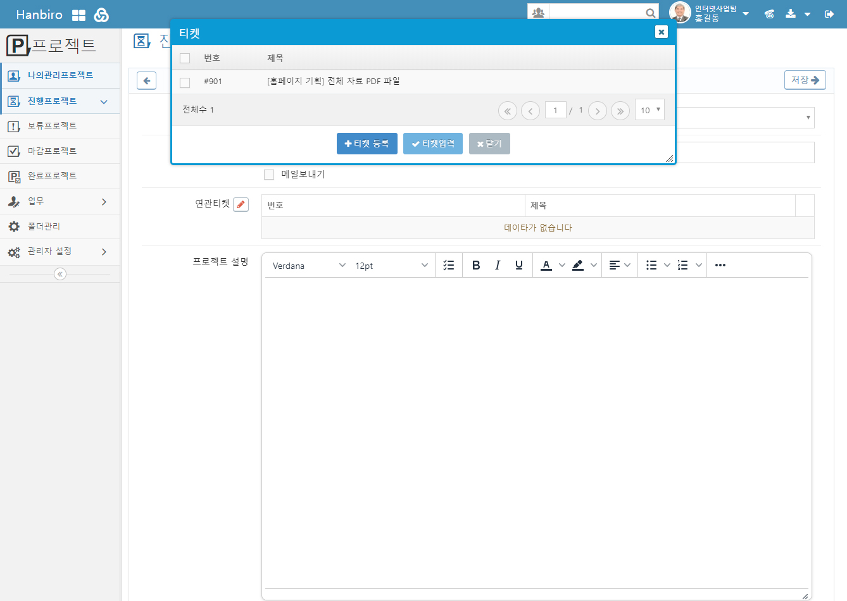This screenshot has height=601, width=847.
Task: Click into the project description editor area
Action: 537,433
